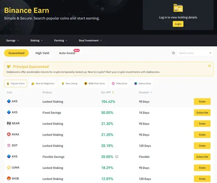Click the 20.18% APY value
217x183 pixels.
click(107, 146)
